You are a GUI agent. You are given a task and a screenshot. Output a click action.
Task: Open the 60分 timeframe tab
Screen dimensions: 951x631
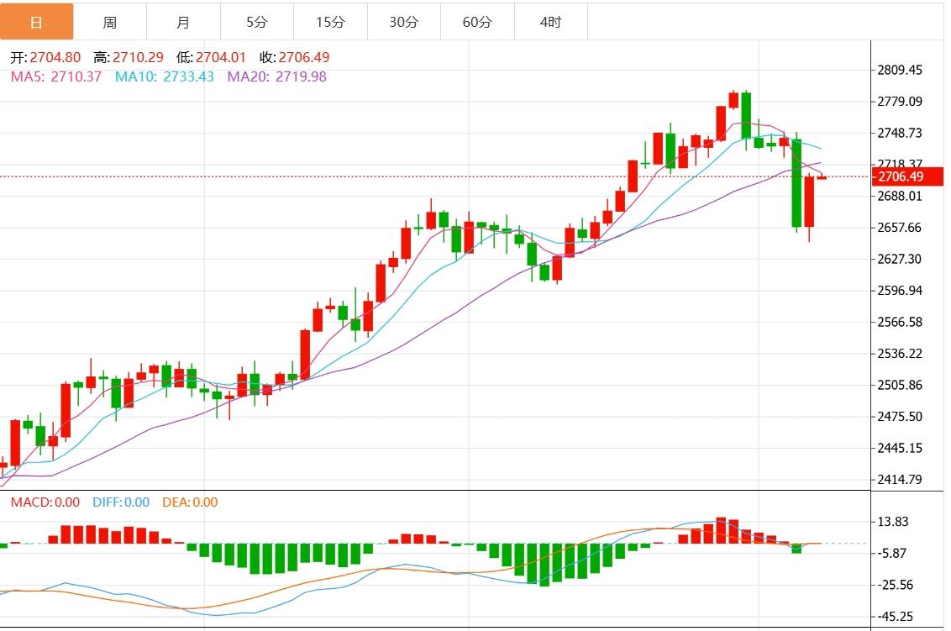477,22
